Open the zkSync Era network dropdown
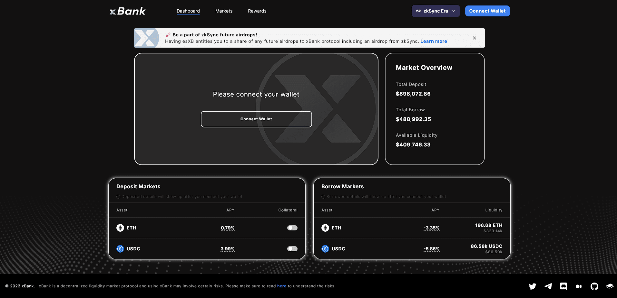Screen dimensions: 617x298 pyautogui.click(x=436, y=11)
